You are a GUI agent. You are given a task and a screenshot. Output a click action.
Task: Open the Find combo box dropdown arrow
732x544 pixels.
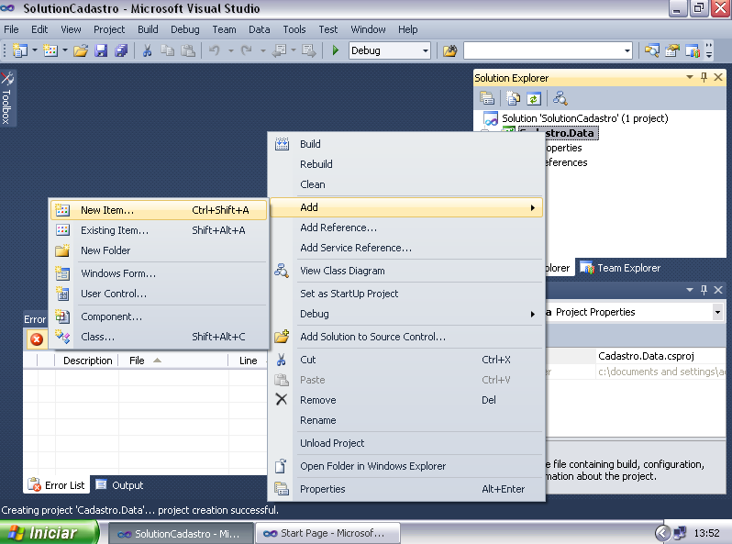tap(627, 50)
